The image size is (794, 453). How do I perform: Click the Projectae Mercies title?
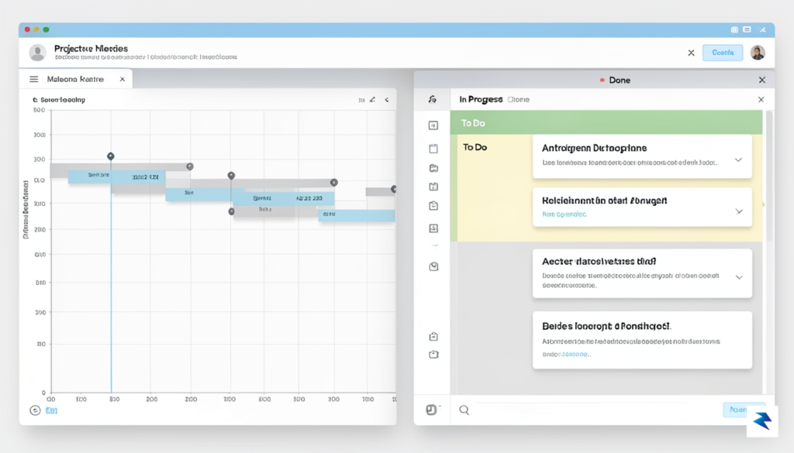click(91, 49)
